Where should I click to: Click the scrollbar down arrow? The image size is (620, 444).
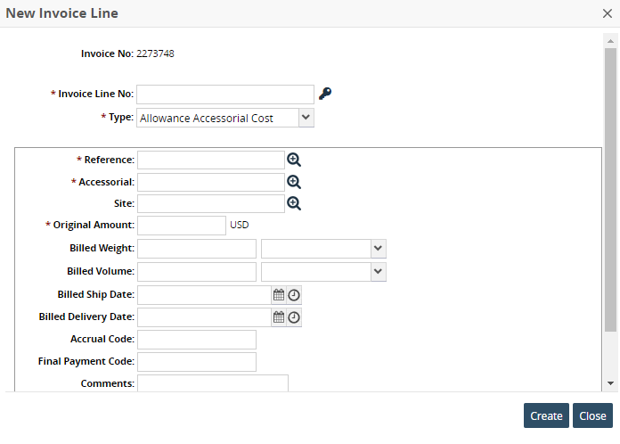pyautogui.click(x=610, y=382)
